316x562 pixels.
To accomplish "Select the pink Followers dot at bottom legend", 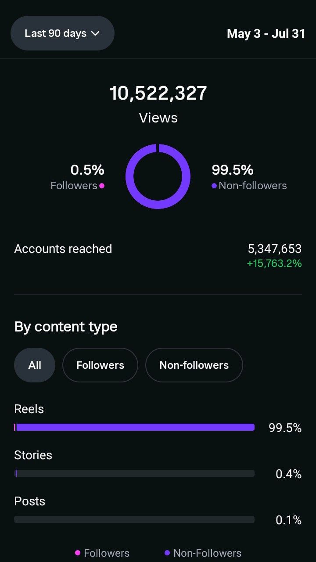I will click(x=78, y=553).
